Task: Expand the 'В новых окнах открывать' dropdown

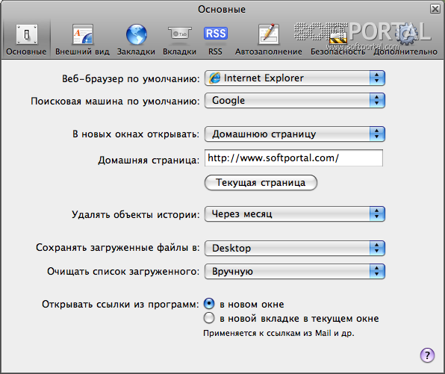Action: 295,134
